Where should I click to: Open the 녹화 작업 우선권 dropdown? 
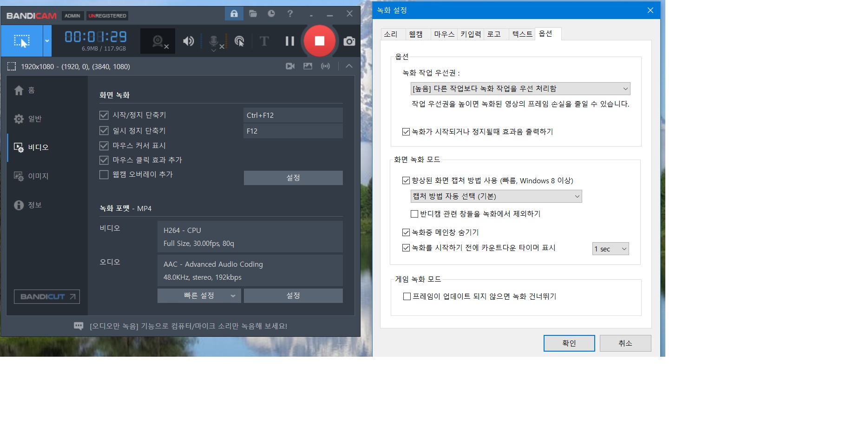(520, 89)
